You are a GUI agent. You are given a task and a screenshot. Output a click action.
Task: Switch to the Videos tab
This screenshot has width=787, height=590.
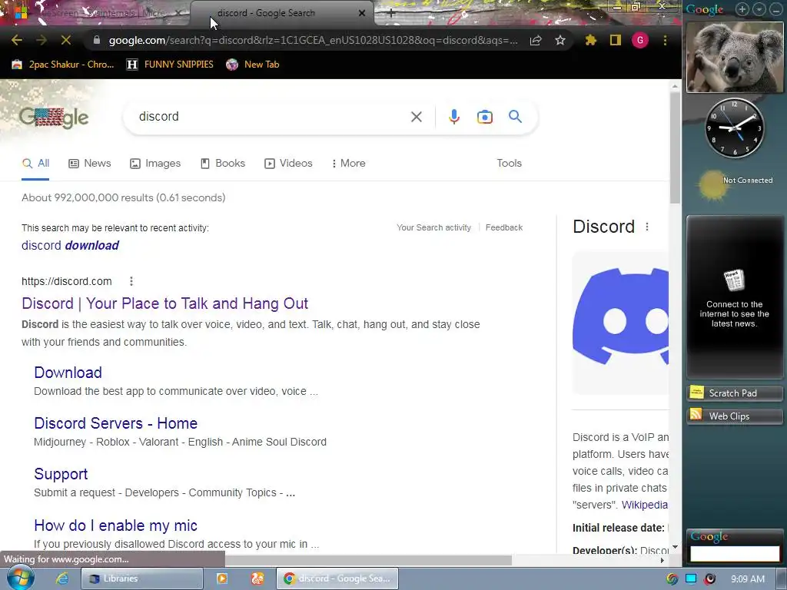(289, 164)
